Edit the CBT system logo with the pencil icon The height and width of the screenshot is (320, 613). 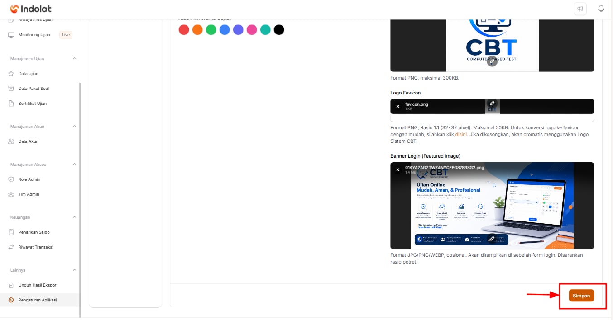pyautogui.click(x=492, y=62)
